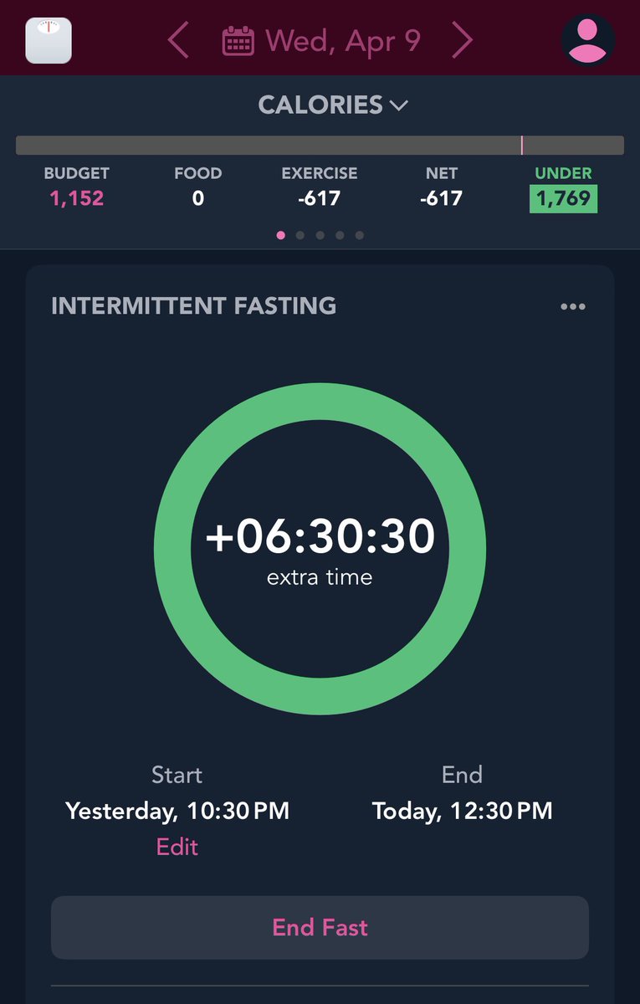The image size is (640, 1004).
Task: Tap the End Fast button
Action: pos(320,927)
